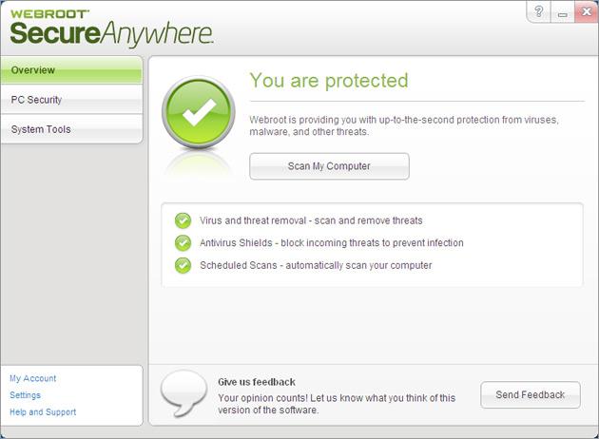Open the My Account link
Viewport: 599px width, 439px height.
click(x=33, y=378)
